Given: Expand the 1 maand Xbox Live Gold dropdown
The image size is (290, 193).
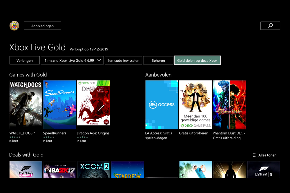Looking at the screenshot, I should click(x=72, y=60).
